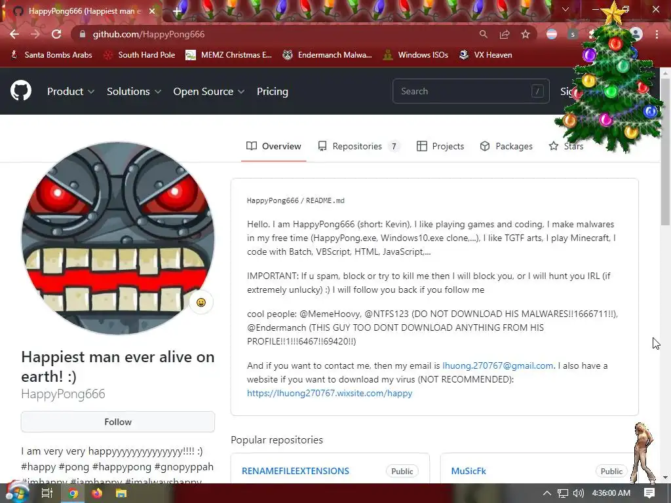
Task: Open the Windows Start button
Action: (17, 493)
